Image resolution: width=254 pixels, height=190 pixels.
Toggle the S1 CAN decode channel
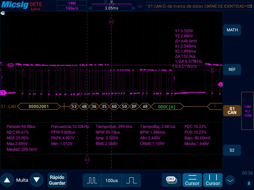point(232,111)
